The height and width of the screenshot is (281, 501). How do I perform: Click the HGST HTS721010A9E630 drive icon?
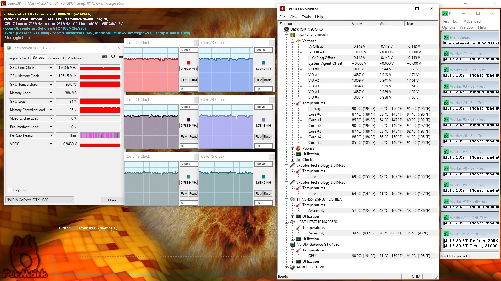[x=292, y=222]
